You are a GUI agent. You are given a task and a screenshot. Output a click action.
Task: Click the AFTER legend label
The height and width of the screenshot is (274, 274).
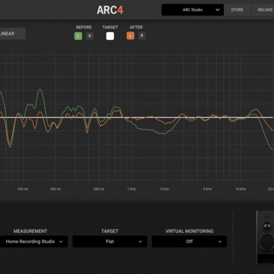(x=136, y=27)
